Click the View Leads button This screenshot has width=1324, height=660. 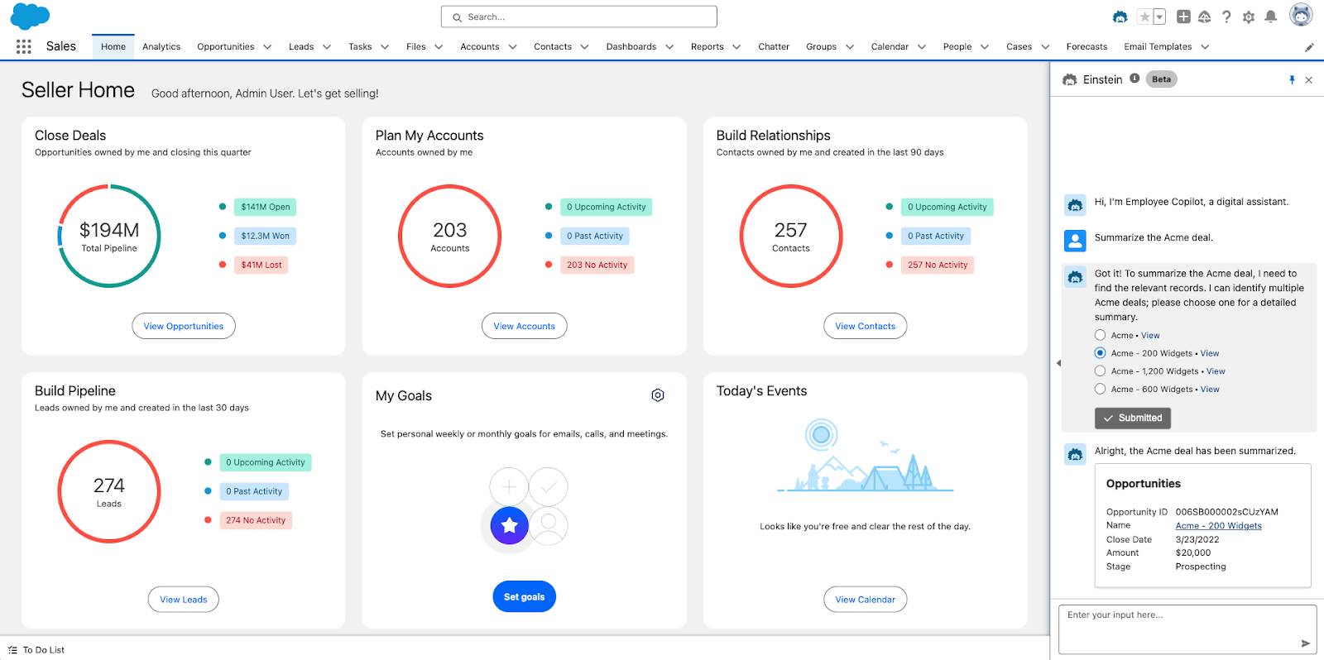click(x=184, y=600)
